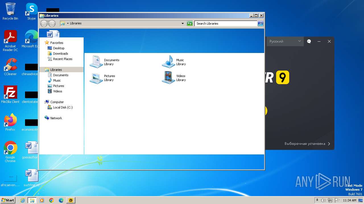Select the FileZilla Client desktop icon
Image resolution: width=364 pixels, height=204 pixels.
point(10,95)
